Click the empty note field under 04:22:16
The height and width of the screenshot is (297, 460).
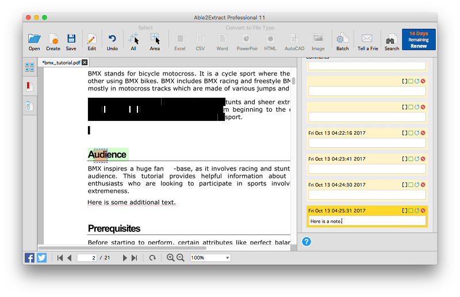[x=367, y=143]
